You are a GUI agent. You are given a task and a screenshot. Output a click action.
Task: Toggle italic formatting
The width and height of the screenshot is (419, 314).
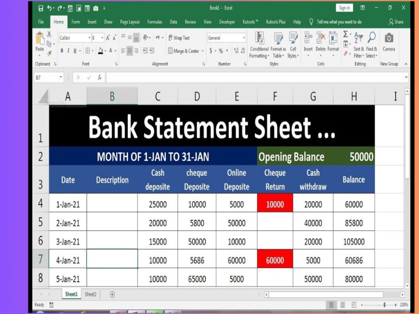click(68, 51)
